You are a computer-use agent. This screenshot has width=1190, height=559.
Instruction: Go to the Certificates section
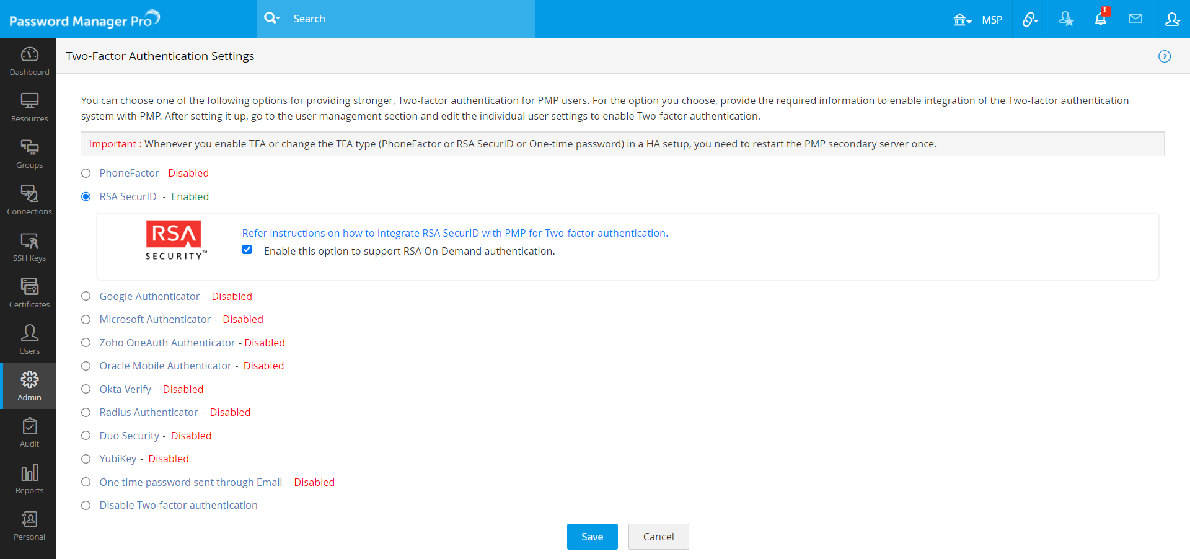coord(29,294)
